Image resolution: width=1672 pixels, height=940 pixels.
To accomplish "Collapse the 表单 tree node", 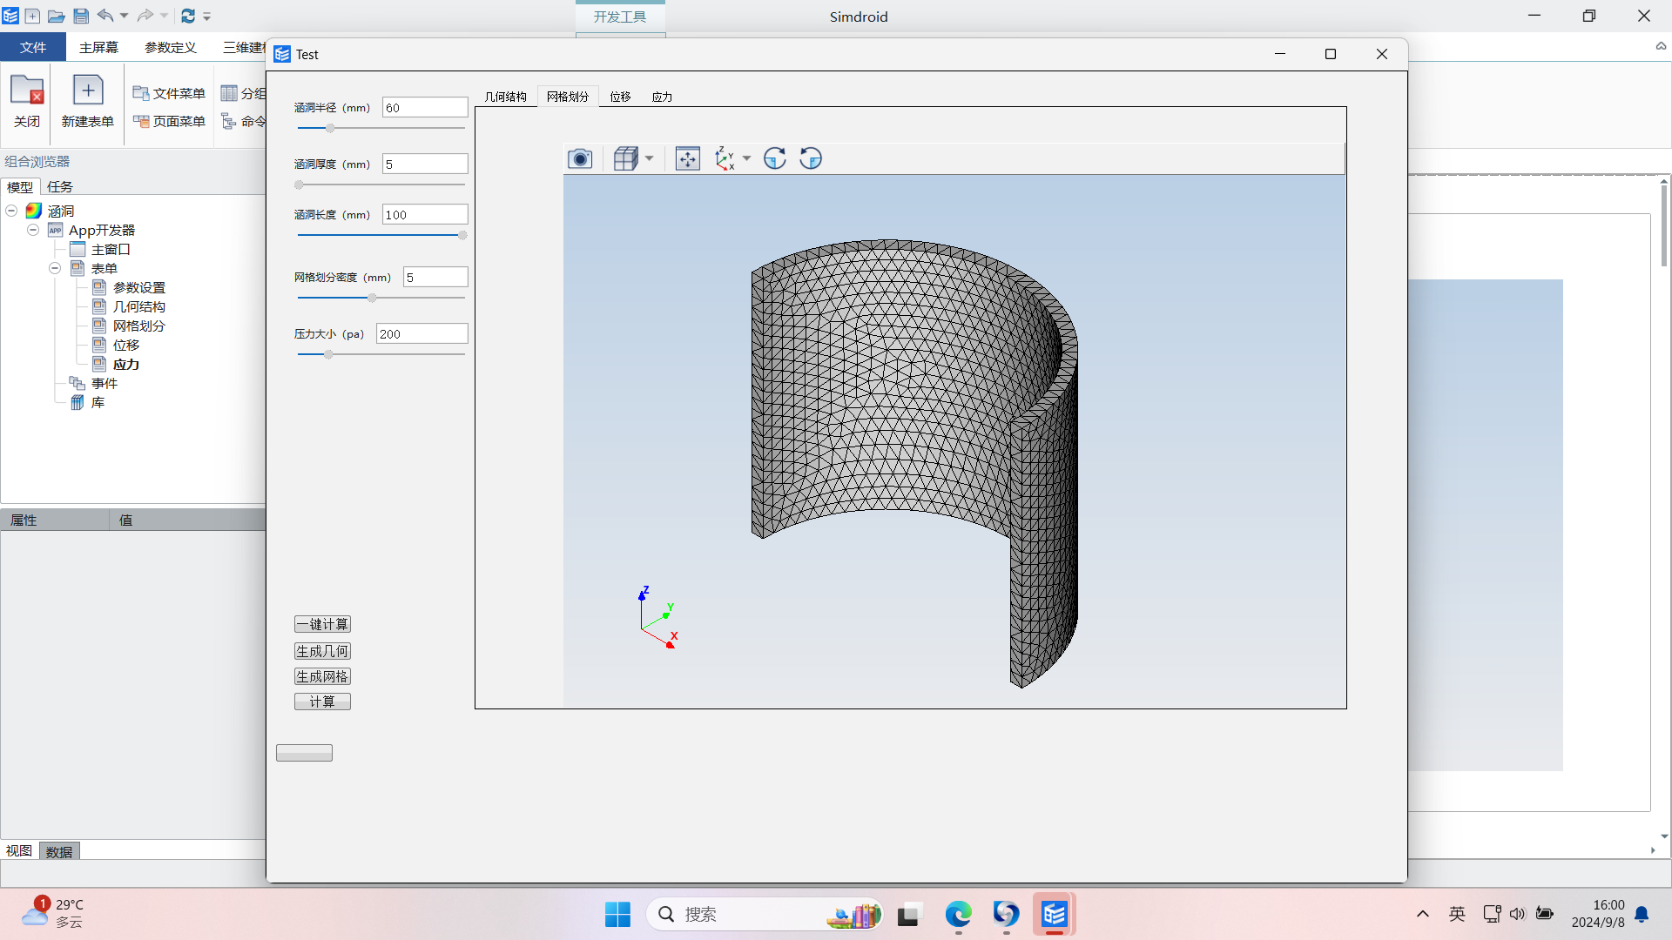I will pos(55,268).
